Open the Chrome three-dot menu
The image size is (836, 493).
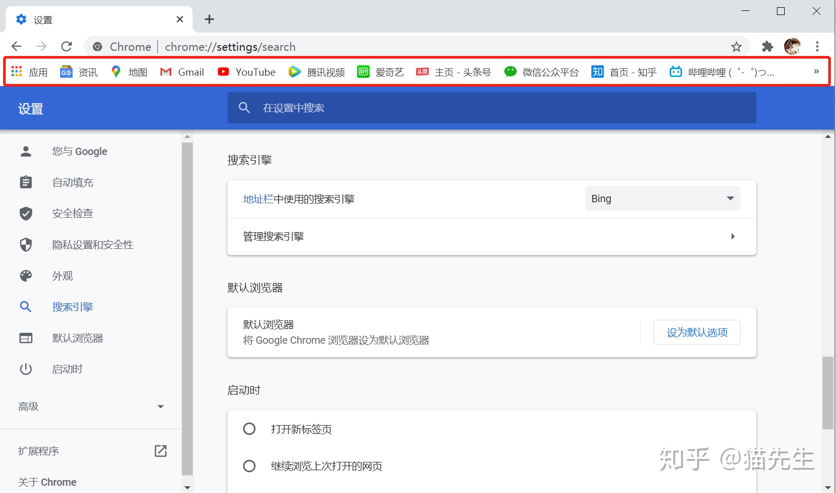pos(817,47)
